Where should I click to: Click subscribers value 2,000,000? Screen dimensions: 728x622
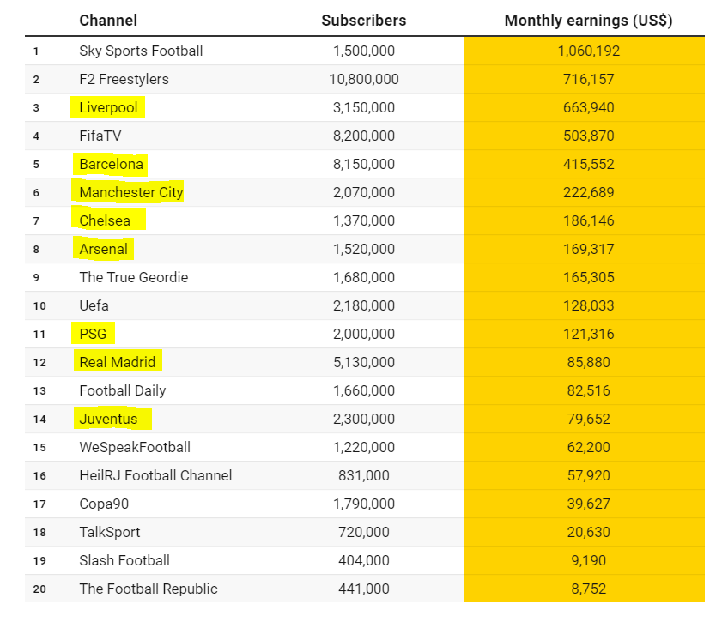(x=363, y=334)
